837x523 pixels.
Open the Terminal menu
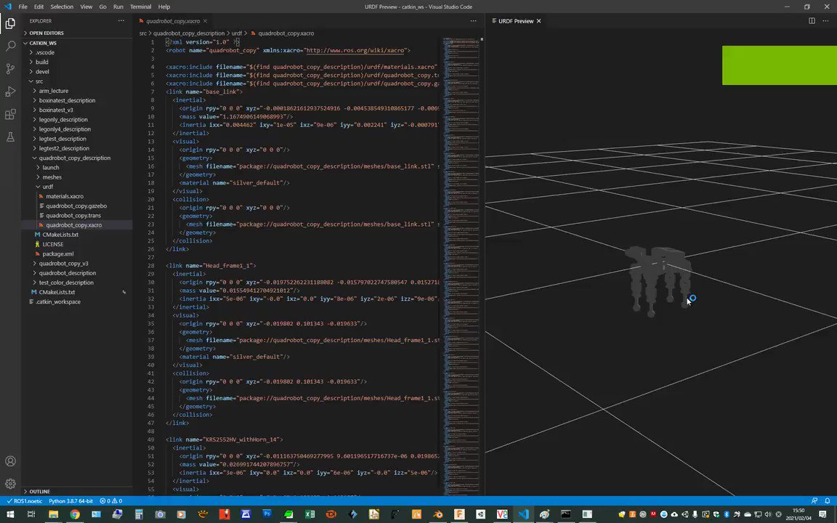140,7
